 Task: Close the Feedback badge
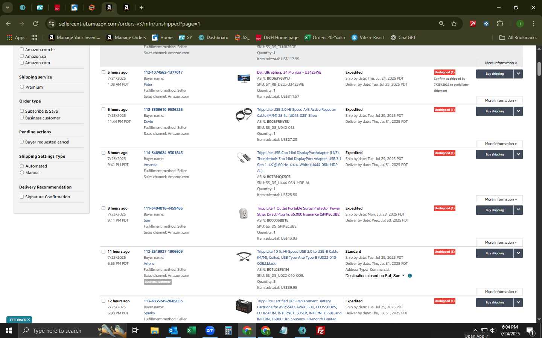click(x=28, y=320)
